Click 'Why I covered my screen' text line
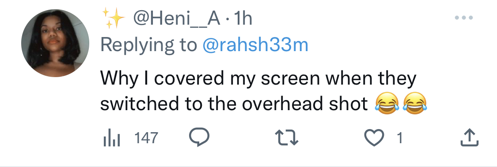 pos(210,79)
